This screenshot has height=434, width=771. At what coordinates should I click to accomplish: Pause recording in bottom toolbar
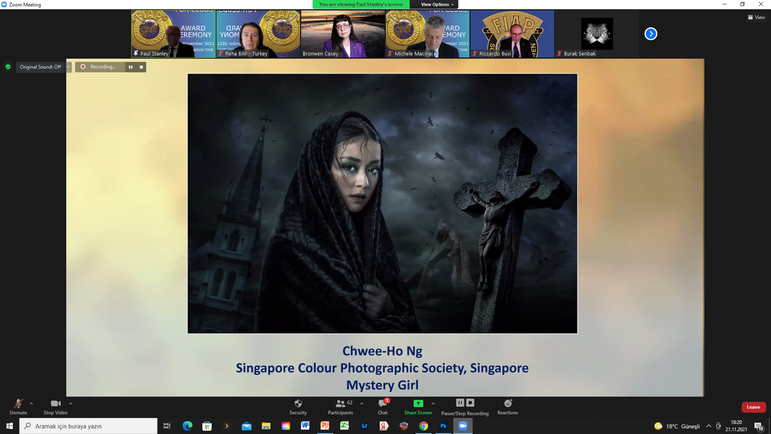coord(460,403)
